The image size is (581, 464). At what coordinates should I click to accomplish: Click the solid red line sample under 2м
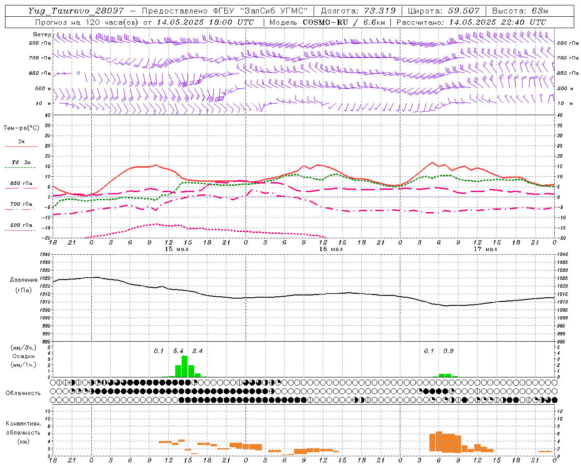coord(21,147)
